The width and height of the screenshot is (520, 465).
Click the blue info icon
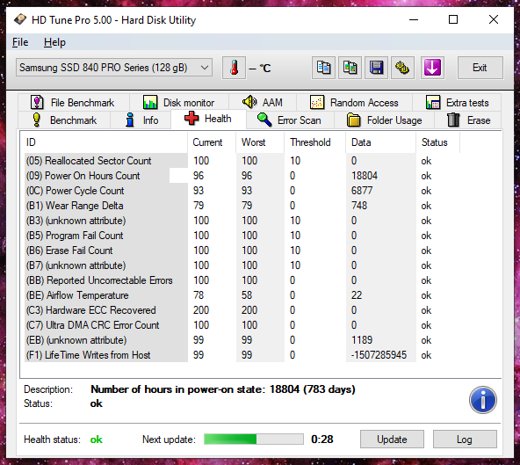[483, 400]
